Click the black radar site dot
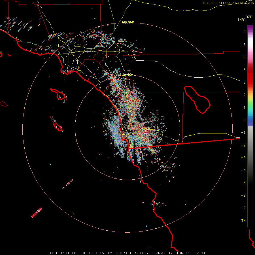 tap(133, 124)
